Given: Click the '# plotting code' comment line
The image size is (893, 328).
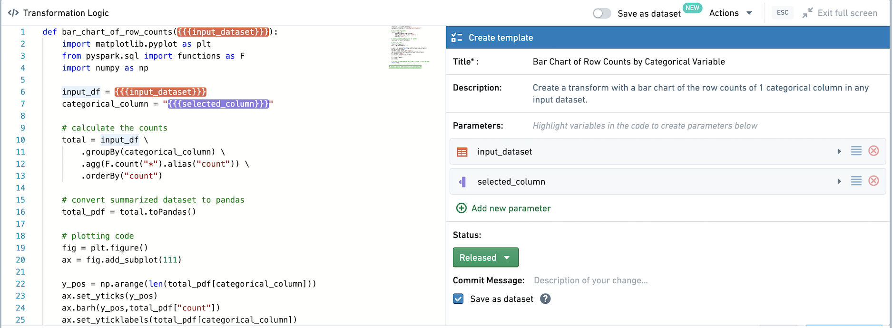Looking at the screenshot, I should [98, 236].
